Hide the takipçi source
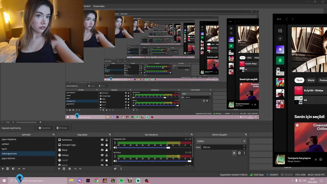Image resolution: width=327 pixels, height=184 pixels. [x=102, y=155]
